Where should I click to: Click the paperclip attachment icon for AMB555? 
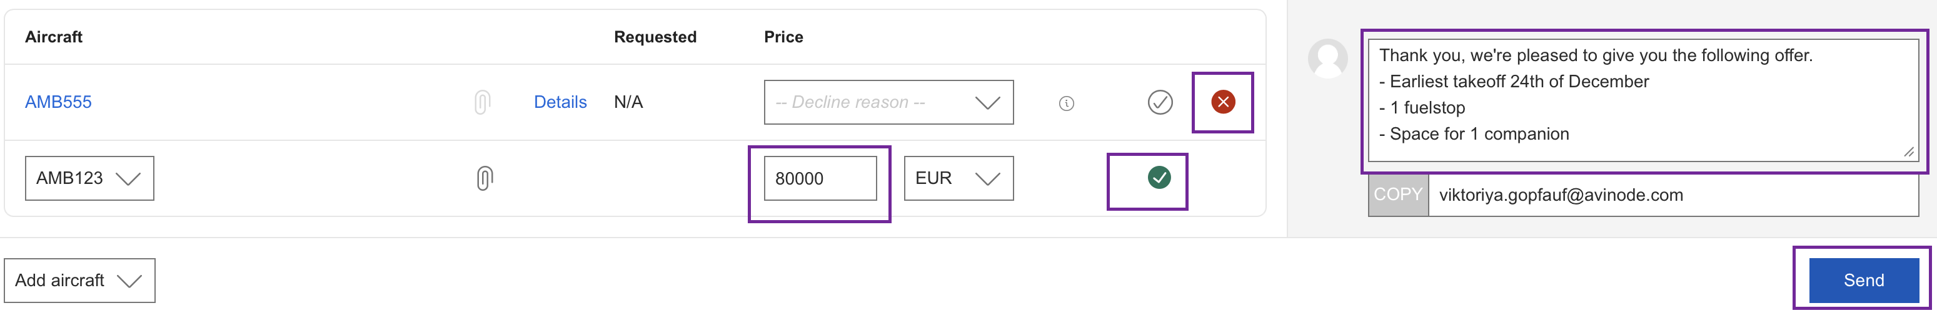point(482,102)
